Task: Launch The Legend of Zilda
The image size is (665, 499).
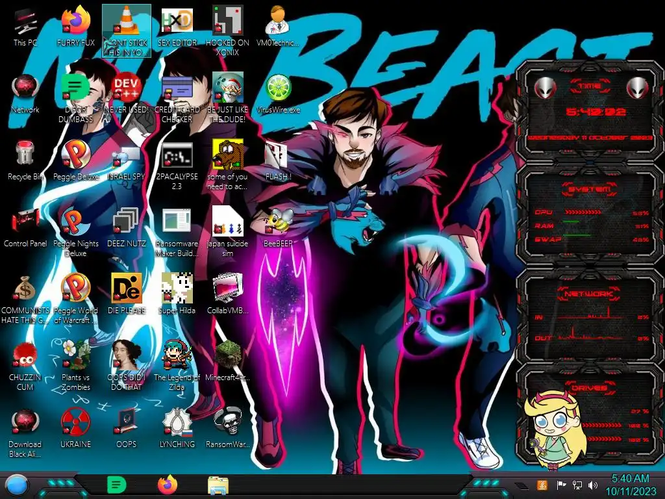Action: [177, 366]
